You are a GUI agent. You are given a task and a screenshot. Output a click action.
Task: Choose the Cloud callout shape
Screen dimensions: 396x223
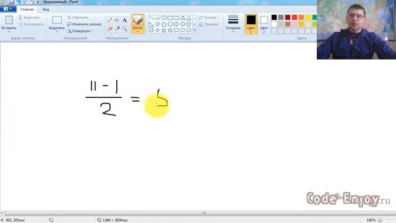pos(189,30)
